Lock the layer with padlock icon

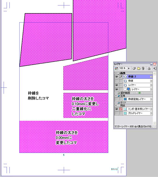[x=149, y=68]
